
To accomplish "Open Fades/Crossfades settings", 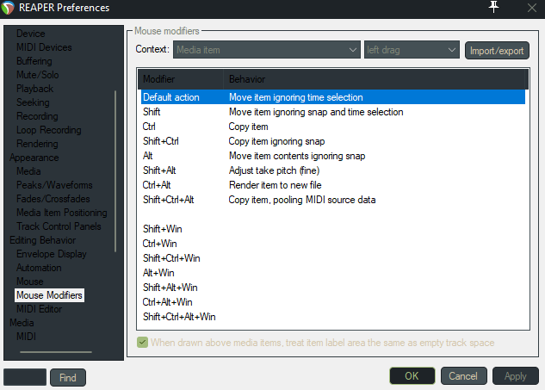I will coord(53,199).
